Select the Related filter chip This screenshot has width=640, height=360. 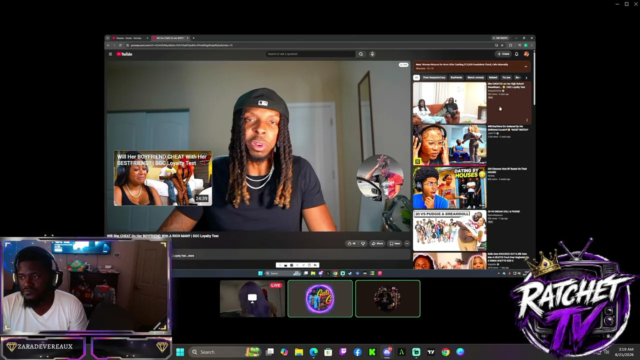[493, 77]
